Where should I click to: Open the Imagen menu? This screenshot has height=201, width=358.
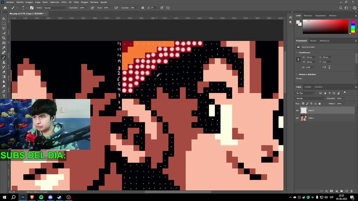point(29,2)
